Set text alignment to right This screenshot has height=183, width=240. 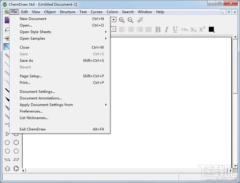tap(140, 30)
